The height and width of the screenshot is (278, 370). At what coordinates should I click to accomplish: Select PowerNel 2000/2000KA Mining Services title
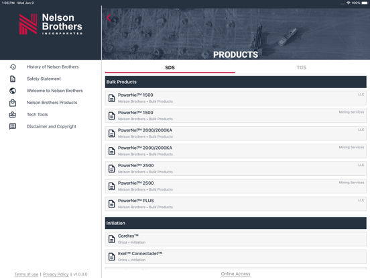(145, 148)
